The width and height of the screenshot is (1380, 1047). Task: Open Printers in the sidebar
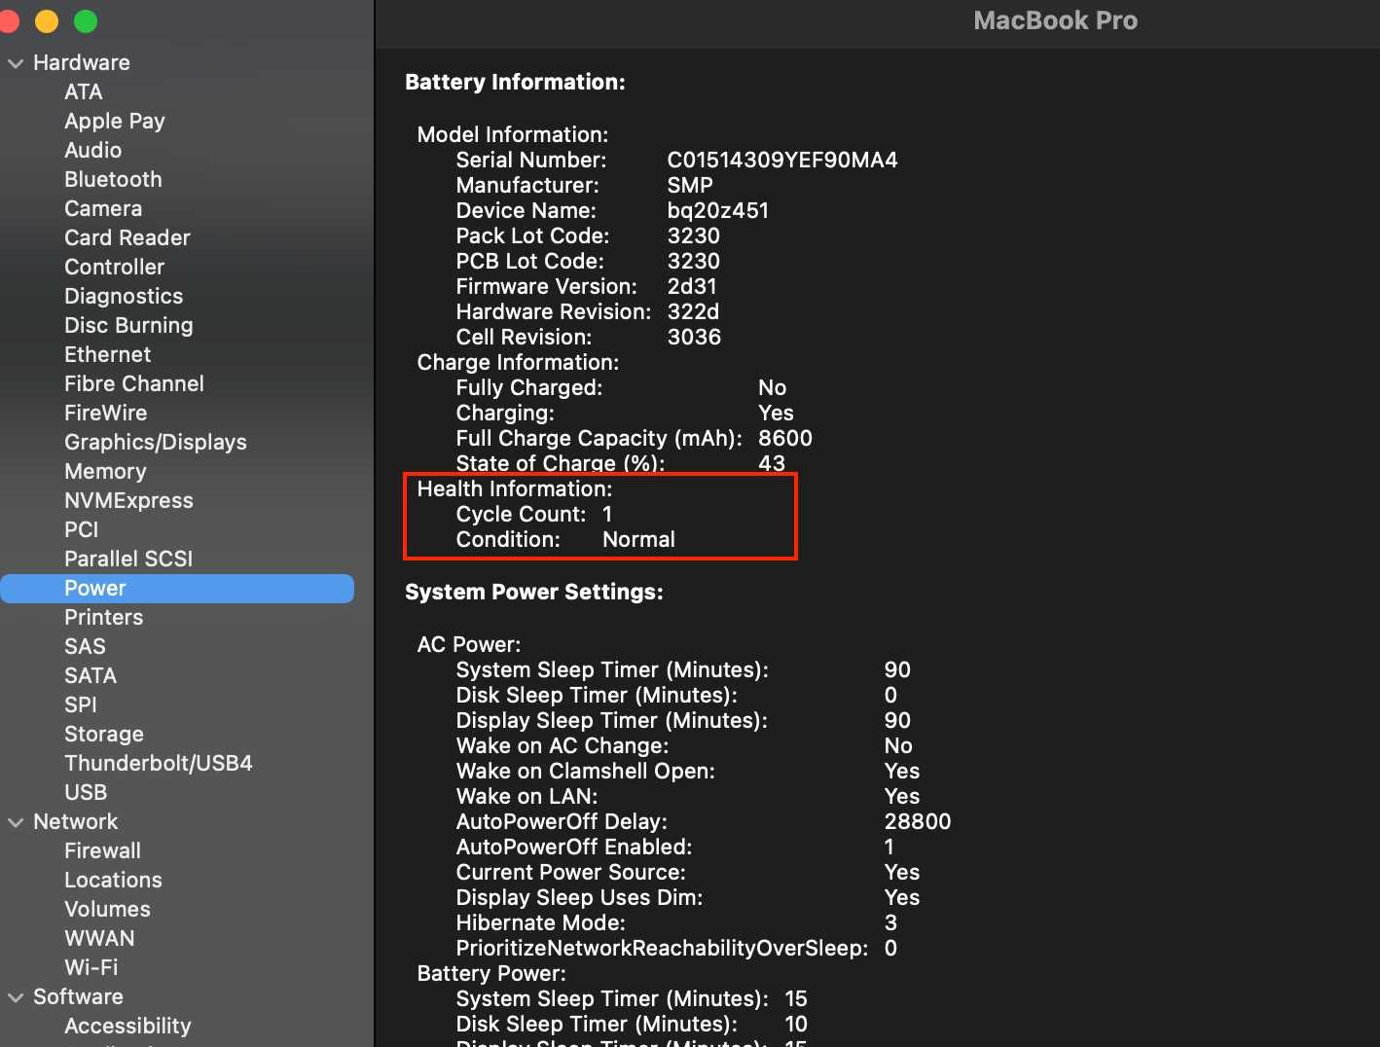click(104, 617)
